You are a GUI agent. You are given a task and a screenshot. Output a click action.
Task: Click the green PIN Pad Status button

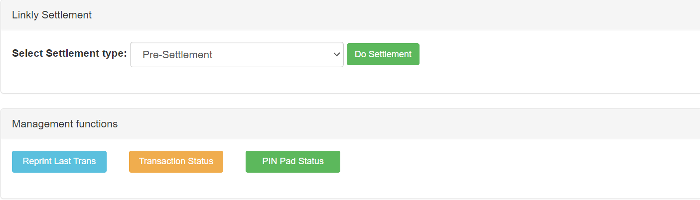pyautogui.click(x=292, y=161)
